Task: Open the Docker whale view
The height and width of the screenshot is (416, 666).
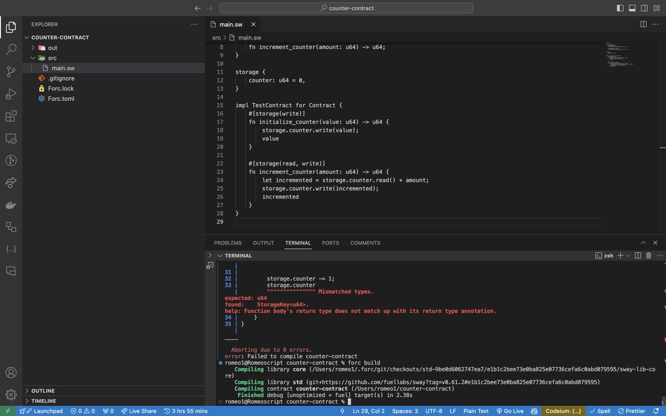Action: 11,205
